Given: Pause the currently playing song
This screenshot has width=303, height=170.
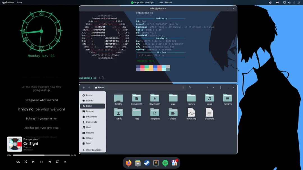Looking at the screenshot, I should (41, 162).
